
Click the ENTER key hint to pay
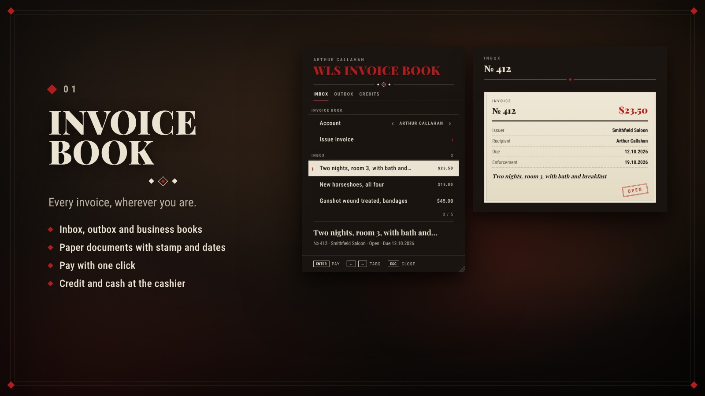pos(321,264)
